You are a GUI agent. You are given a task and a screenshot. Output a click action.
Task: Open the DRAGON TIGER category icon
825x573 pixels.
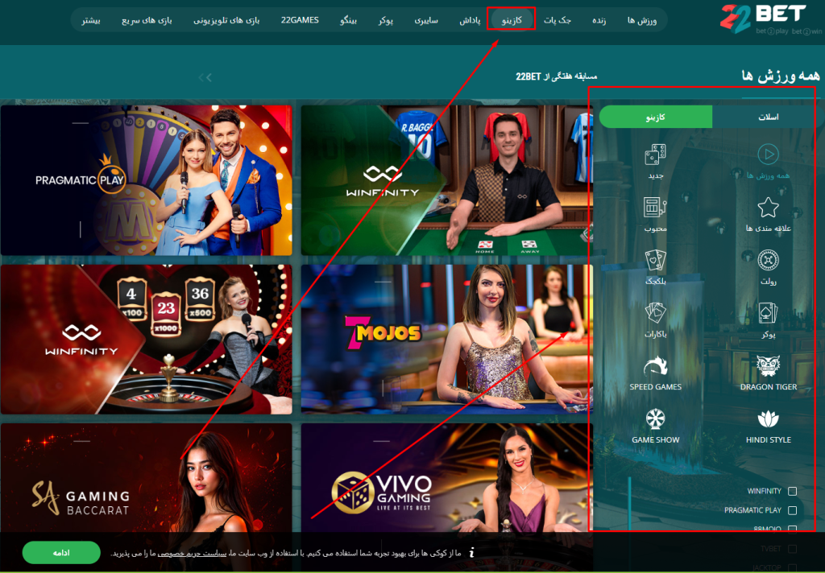768,366
